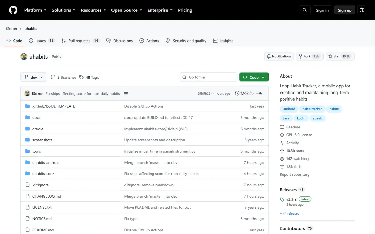375x234 pixels.
Task: Click the appearance settings icon beside Sign up
Action: click(362, 10)
